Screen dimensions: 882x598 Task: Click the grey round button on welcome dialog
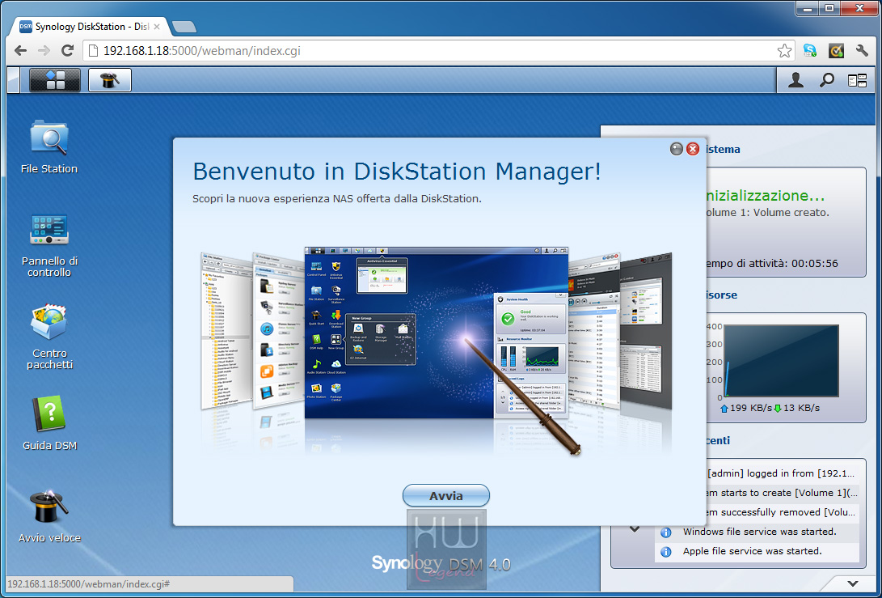click(x=677, y=149)
